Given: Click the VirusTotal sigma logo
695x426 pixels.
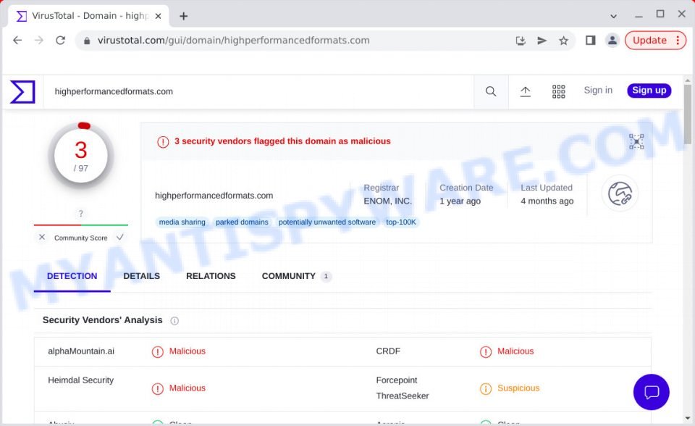Looking at the screenshot, I should tap(22, 92).
